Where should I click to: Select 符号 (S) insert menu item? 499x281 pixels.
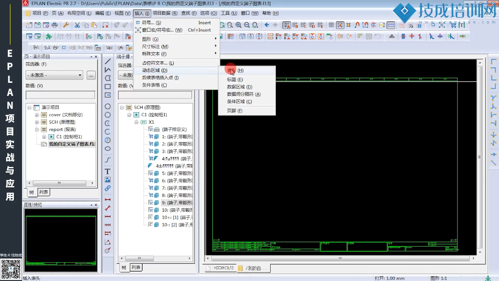176,23
